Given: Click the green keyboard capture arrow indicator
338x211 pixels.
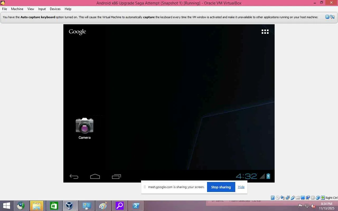Looking at the screenshot, I should [323, 198].
